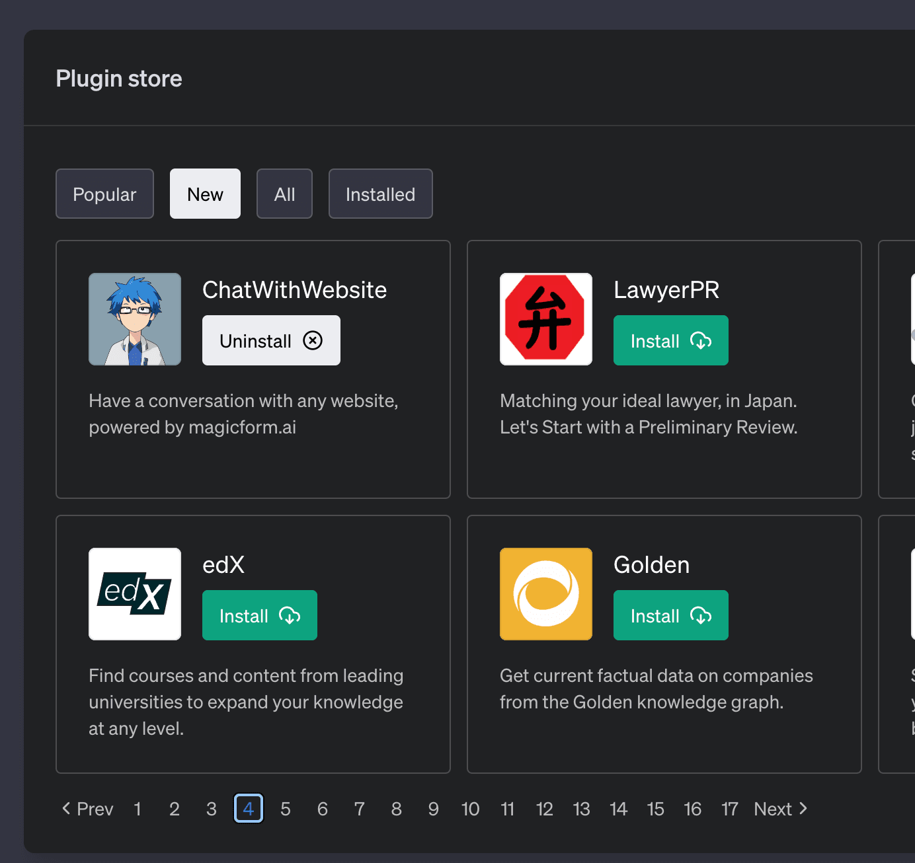This screenshot has height=863, width=915.
Task: Jump to page 9 of plugins
Action: point(434,809)
